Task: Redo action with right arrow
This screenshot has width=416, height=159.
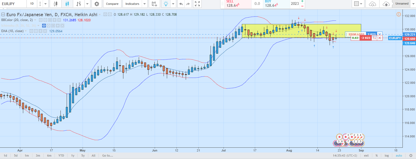Action: point(188,4)
